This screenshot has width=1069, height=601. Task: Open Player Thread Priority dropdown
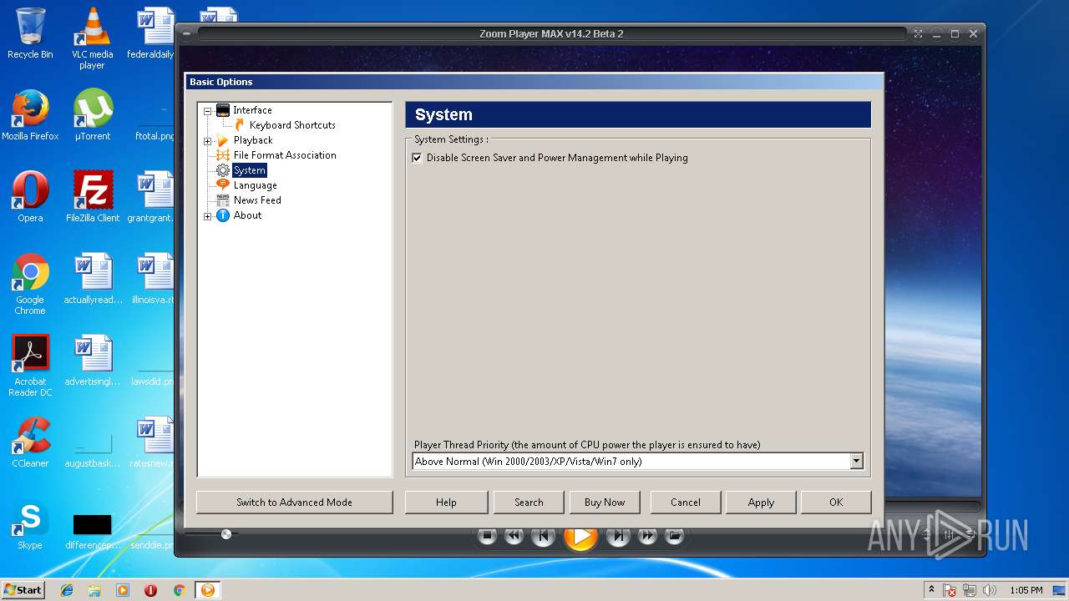pos(856,462)
